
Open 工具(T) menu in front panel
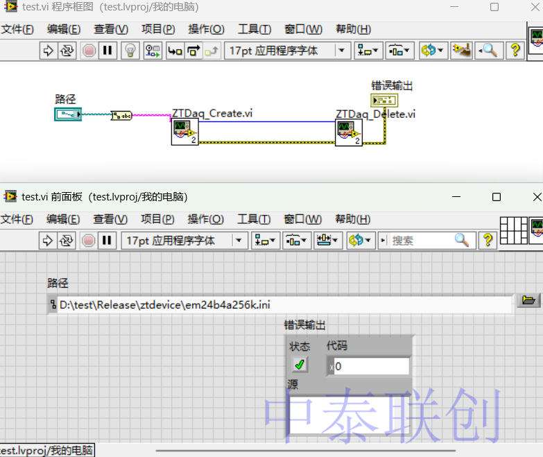pos(254,219)
